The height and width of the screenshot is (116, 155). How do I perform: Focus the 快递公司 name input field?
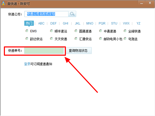pyautogui.click(x=46, y=14)
